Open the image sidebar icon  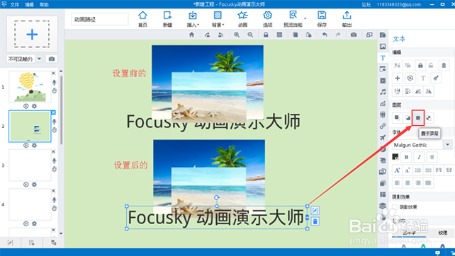pyautogui.click(x=383, y=47)
